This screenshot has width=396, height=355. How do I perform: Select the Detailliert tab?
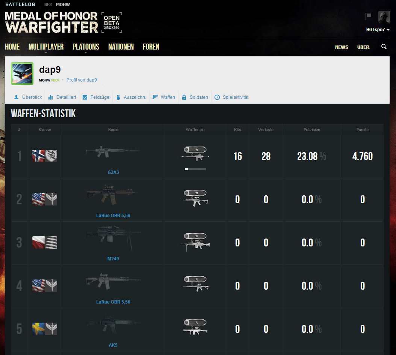[62, 97]
